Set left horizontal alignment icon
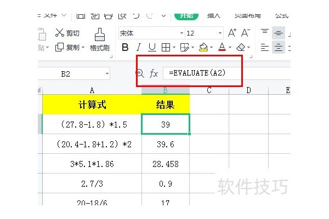The width and height of the screenshot is (329, 219). coord(265,48)
